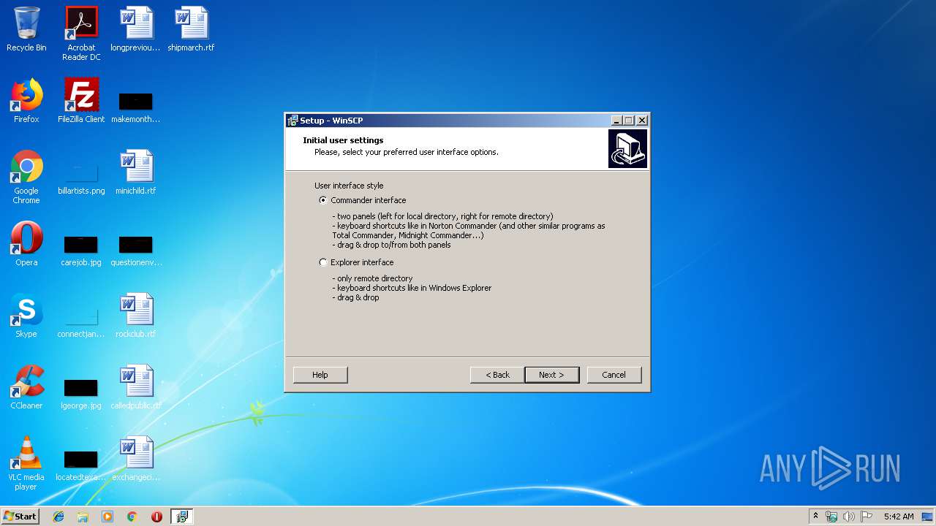Launch Internet Explorer from the taskbar
This screenshot has height=526, width=936.
point(58,517)
